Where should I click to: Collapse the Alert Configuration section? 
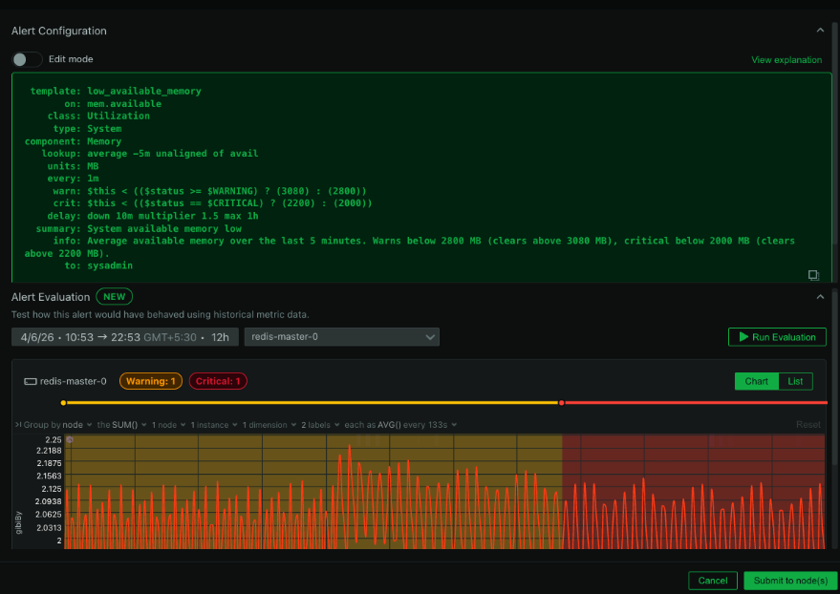(820, 31)
